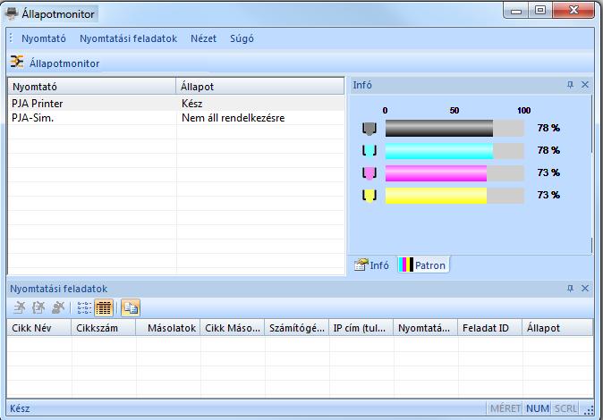The height and width of the screenshot is (420, 603).
Task: Sort jobs by Feladat ID column
Action: [x=489, y=328]
